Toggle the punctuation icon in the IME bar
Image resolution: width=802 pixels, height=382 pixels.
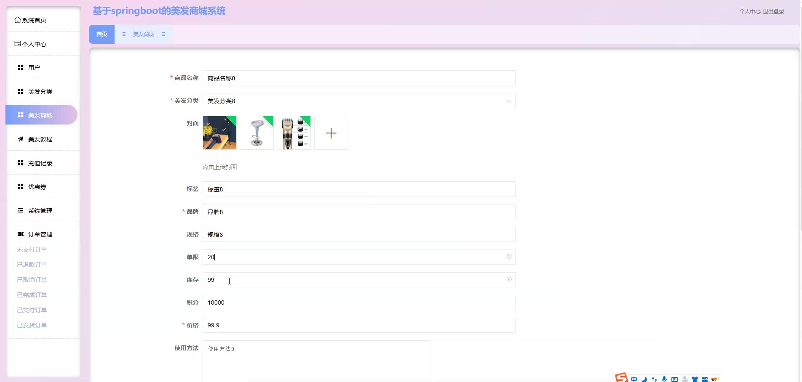click(x=654, y=379)
